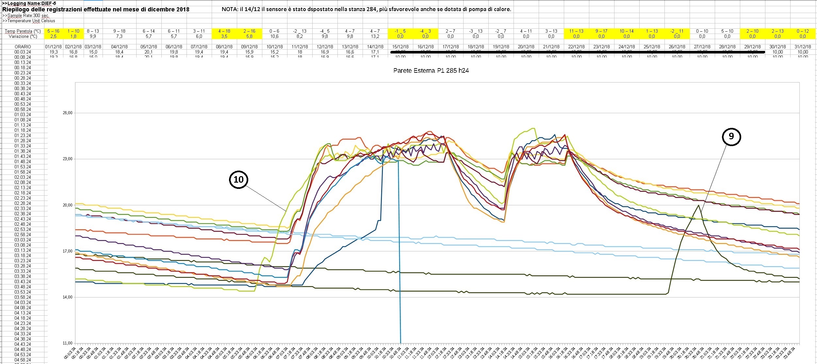Click the circled 9 callout marker
The image size is (817, 364).
[731, 136]
